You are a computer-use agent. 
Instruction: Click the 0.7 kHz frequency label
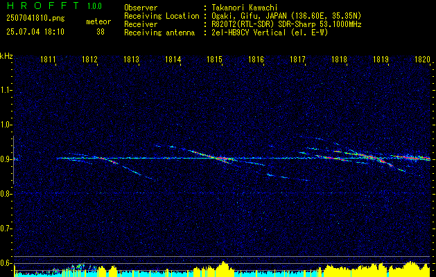click(x=6, y=229)
